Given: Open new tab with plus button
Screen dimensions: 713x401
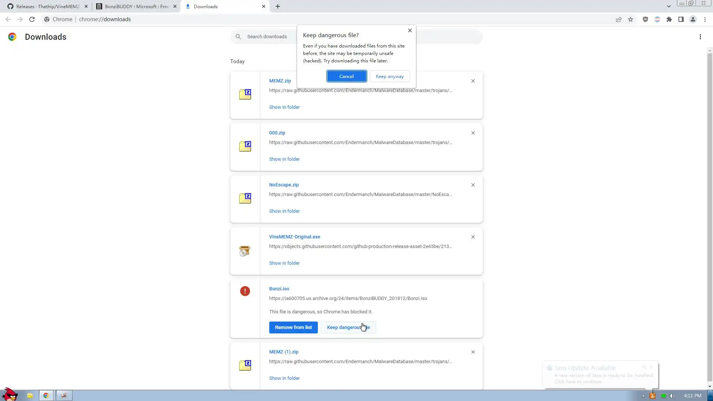Looking at the screenshot, I should [x=278, y=6].
